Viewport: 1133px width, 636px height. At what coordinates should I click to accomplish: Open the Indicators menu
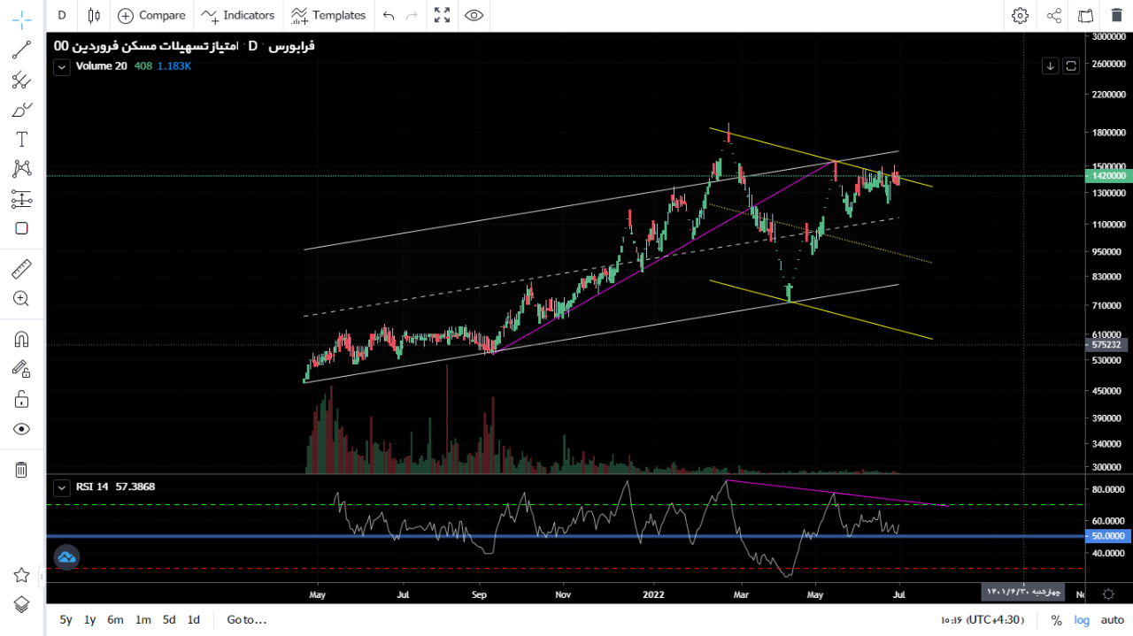click(238, 15)
